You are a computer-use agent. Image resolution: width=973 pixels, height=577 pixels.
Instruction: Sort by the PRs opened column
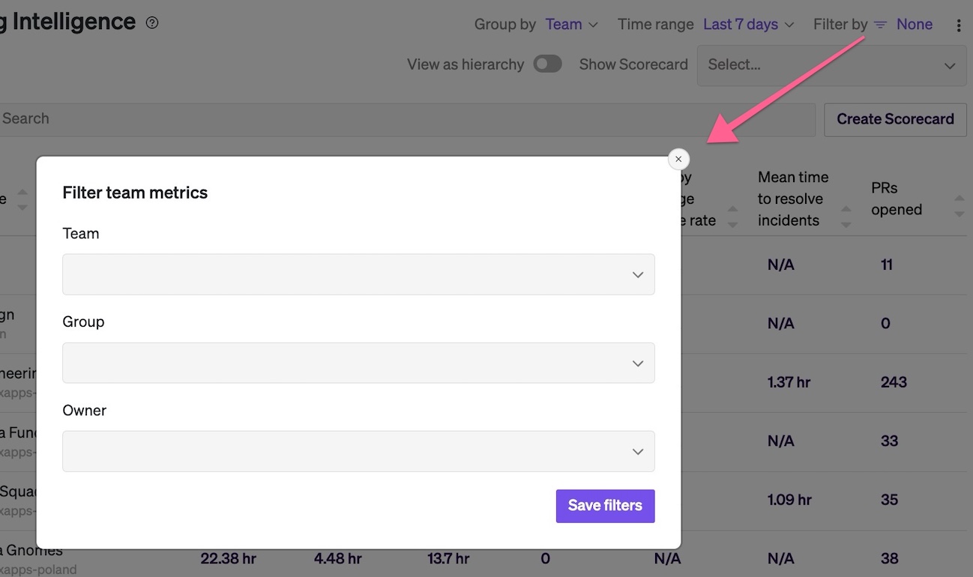tap(960, 206)
